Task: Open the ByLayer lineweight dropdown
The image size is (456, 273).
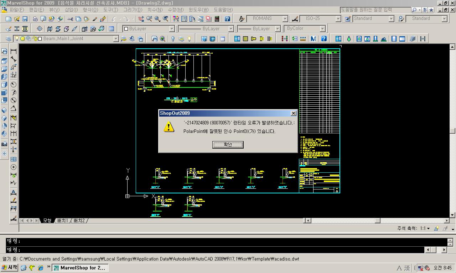Action: (x=277, y=29)
